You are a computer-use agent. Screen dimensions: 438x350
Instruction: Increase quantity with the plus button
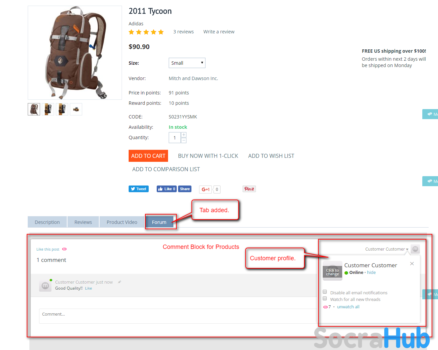(184, 135)
